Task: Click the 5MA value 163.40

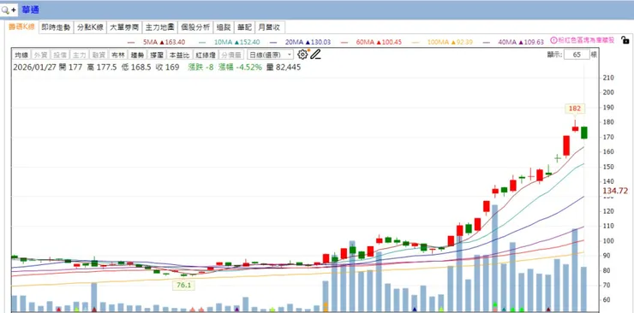Action: click(175, 42)
